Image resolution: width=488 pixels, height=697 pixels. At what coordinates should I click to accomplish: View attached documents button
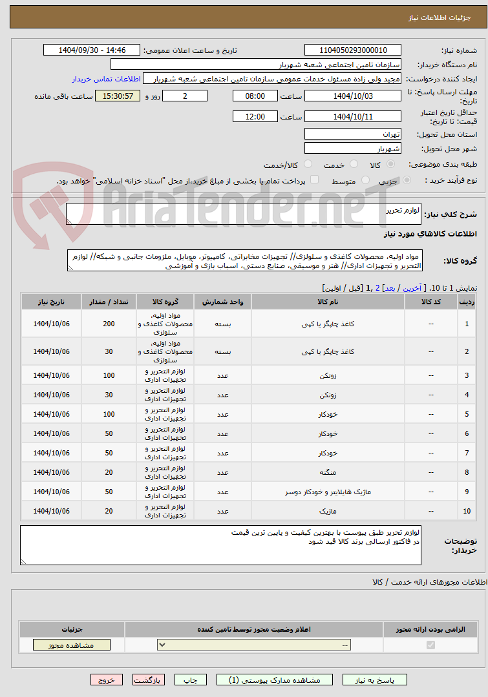[x=275, y=680]
